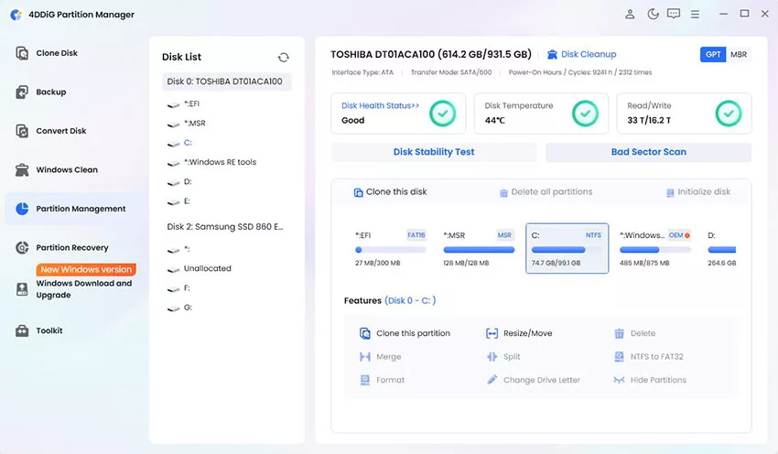Click the Clone Disk sidebar icon

coord(22,53)
